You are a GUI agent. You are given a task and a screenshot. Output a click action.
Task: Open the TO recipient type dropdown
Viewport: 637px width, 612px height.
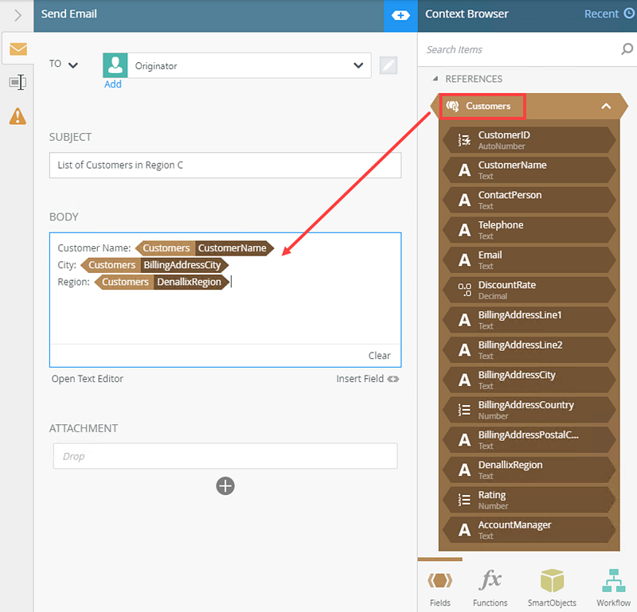click(x=73, y=64)
